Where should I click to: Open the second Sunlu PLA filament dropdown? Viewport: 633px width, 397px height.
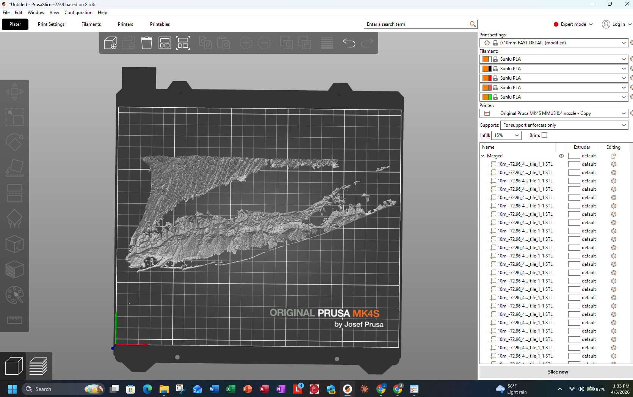(x=624, y=69)
